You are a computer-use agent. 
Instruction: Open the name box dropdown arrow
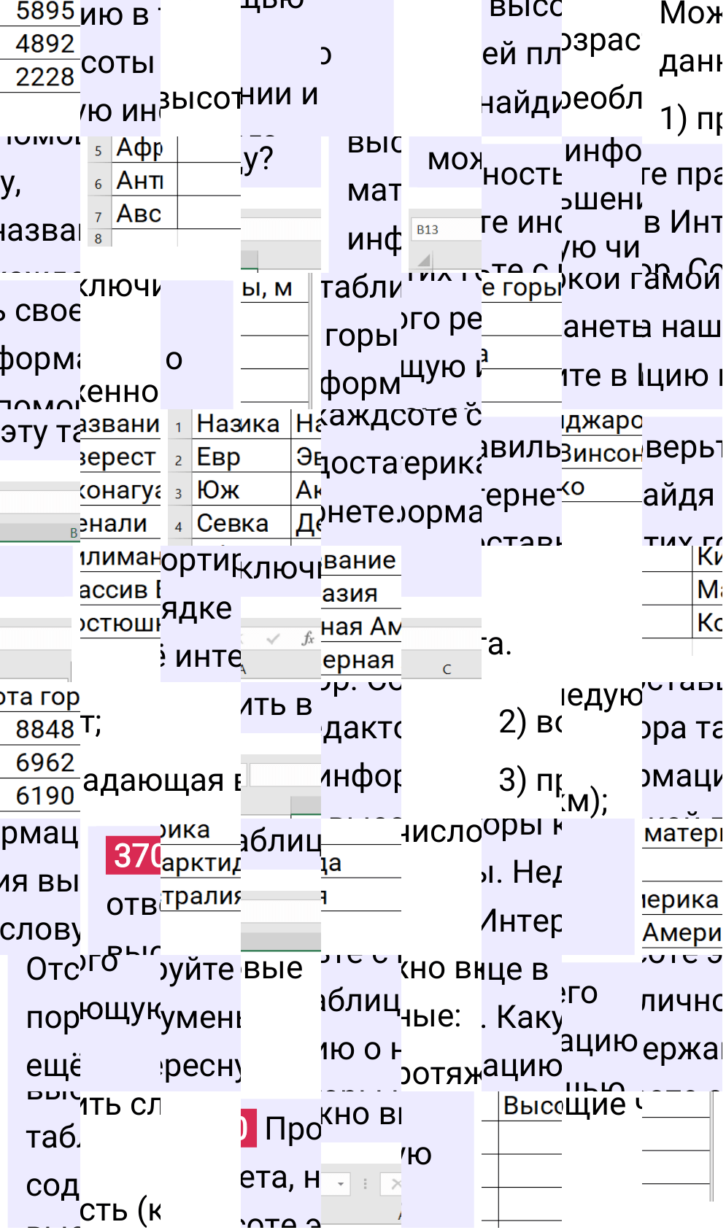click(341, 1183)
